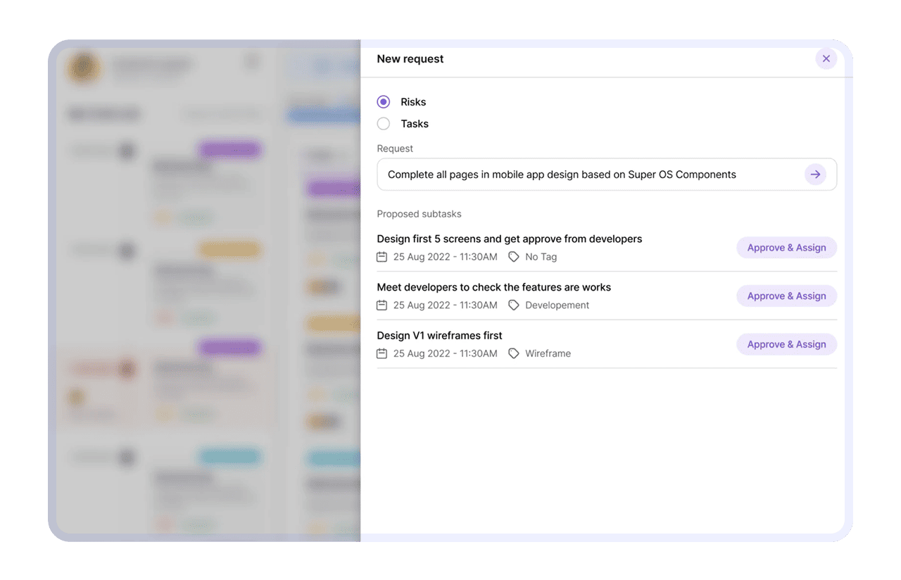This screenshot has width=901, height=580.
Task: Click calendar icon for 'Meet developers' subtask
Action: click(x=382, y=305)
